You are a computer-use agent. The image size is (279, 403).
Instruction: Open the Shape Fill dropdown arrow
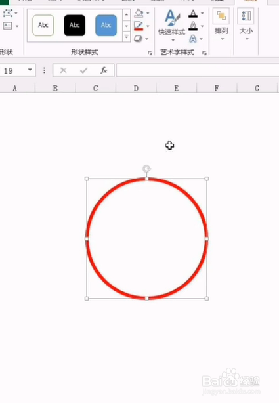tap(148, 13)
